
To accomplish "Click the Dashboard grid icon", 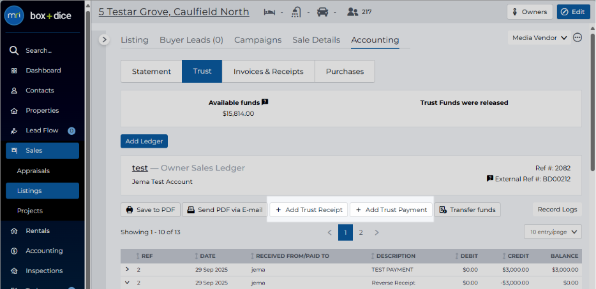I will click(x=14, y=71).
